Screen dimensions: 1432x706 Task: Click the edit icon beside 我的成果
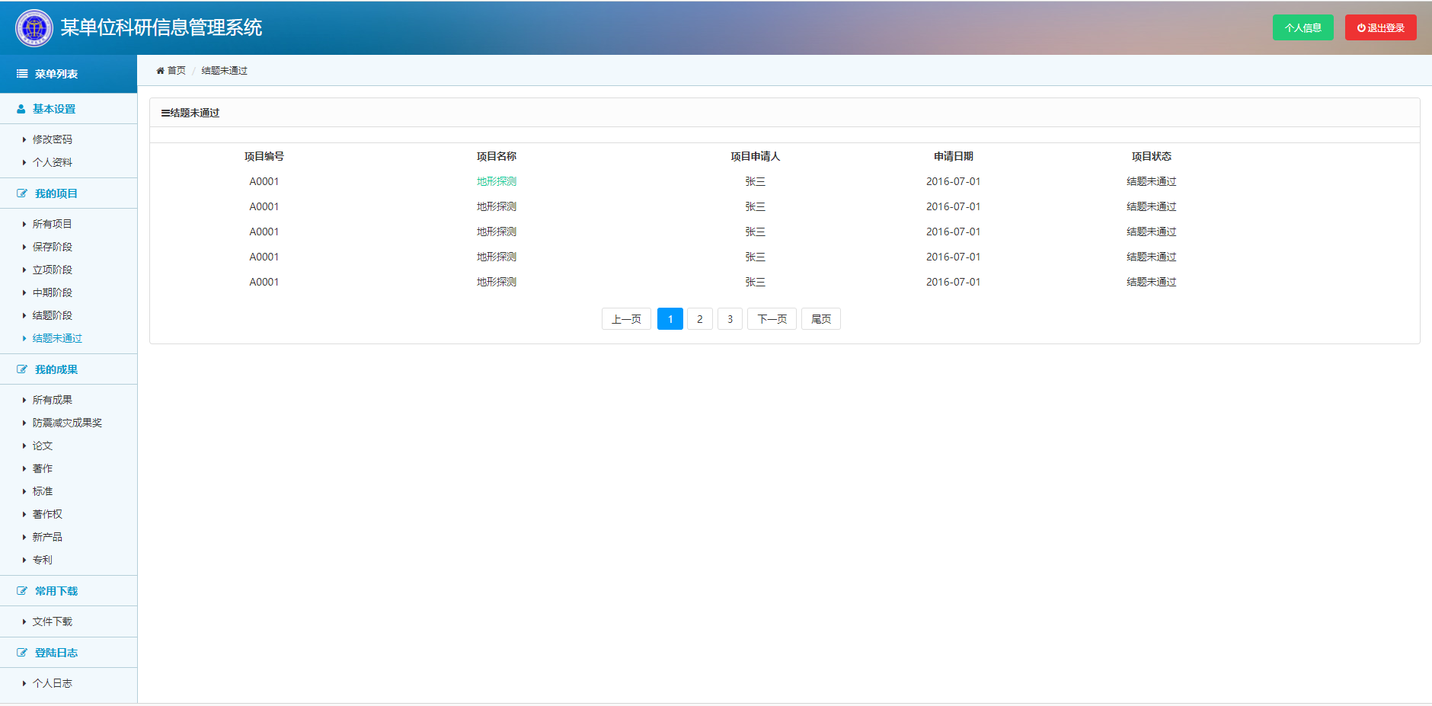coord(22,369)
